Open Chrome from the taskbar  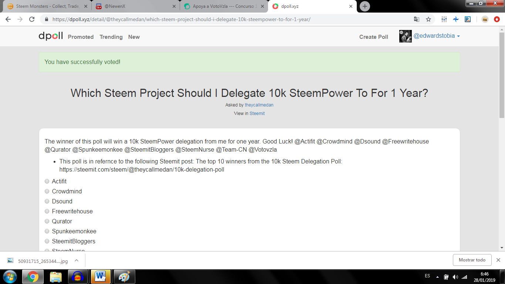tap(33, 277)
